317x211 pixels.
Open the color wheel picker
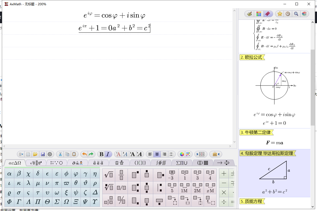tap(182, 154)
